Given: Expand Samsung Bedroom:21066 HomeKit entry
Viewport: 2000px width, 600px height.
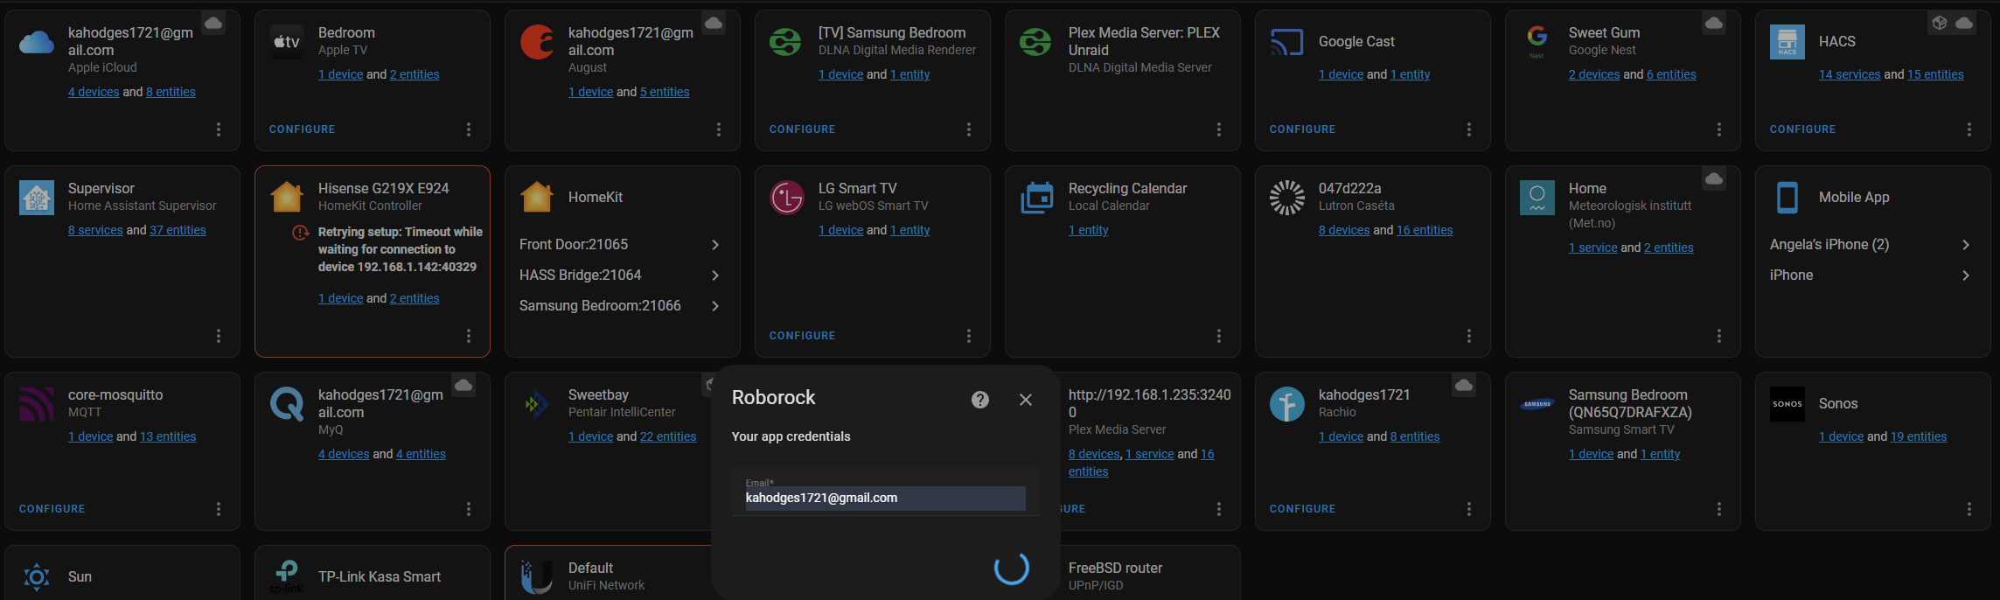Looking at the screenshot, I should 623,306.
